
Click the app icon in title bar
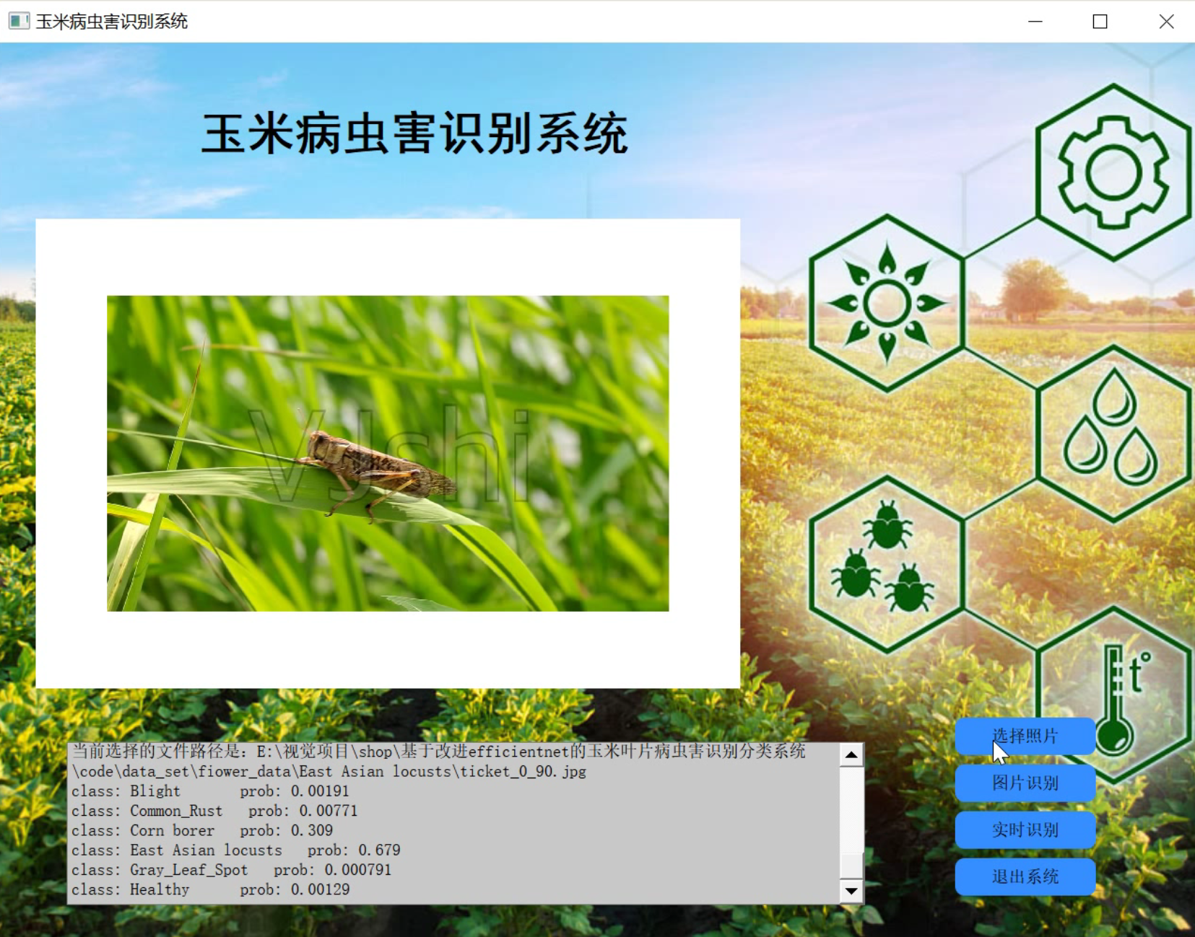coord(19,21)
